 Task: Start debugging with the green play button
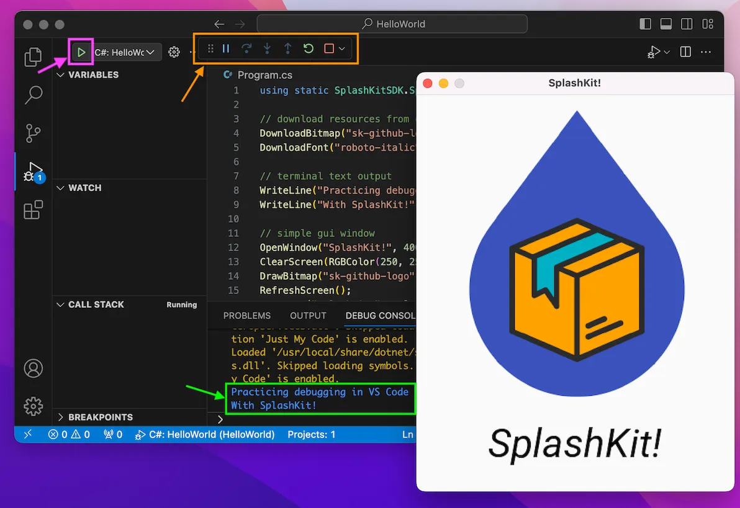(x=81, y=52)
